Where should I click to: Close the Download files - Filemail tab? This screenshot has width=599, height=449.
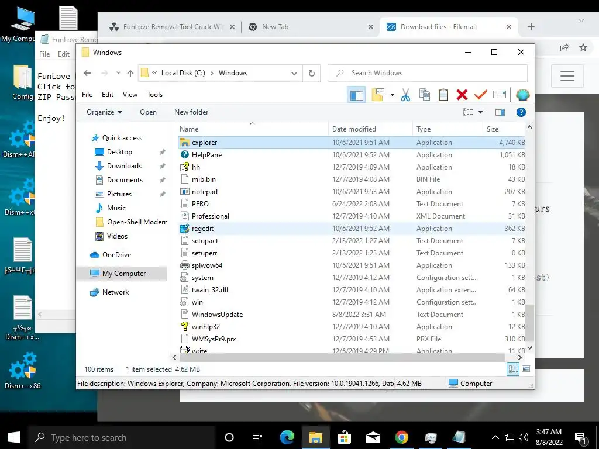[508, 27]
